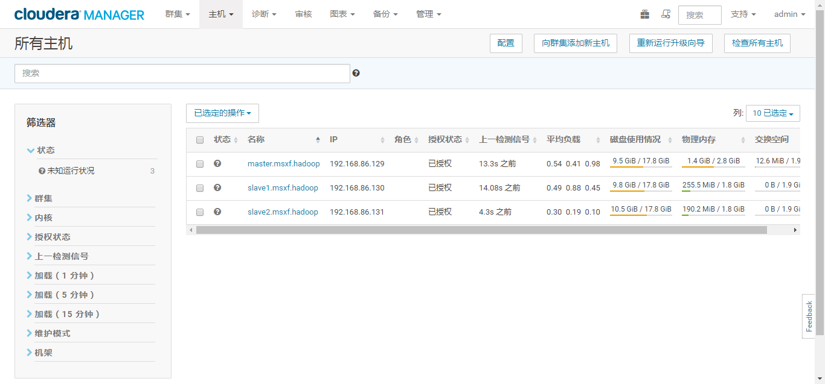Image resolution: width=825 pixels, height=384 pixels.
Task: Click the unknown status icon for slave2.msxf.hadoop
Action: (217, 212)
